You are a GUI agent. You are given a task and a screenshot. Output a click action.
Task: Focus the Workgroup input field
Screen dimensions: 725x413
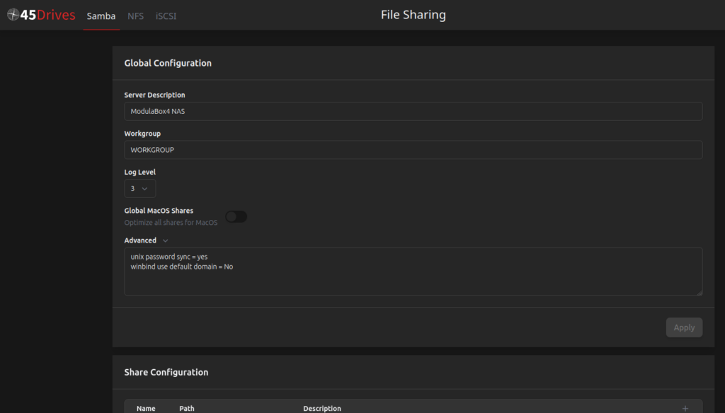tap(413, 150)
